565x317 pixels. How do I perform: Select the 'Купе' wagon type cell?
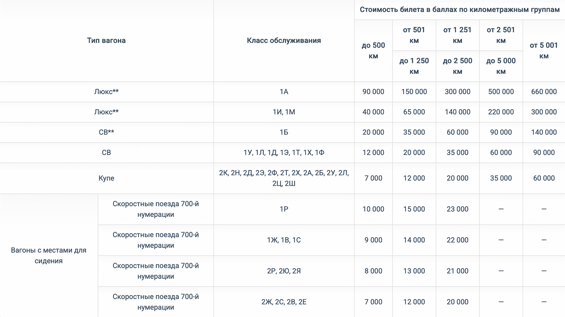[x=106, y=178]
